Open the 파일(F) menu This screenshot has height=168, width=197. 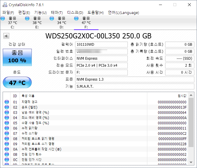point(8,13)
